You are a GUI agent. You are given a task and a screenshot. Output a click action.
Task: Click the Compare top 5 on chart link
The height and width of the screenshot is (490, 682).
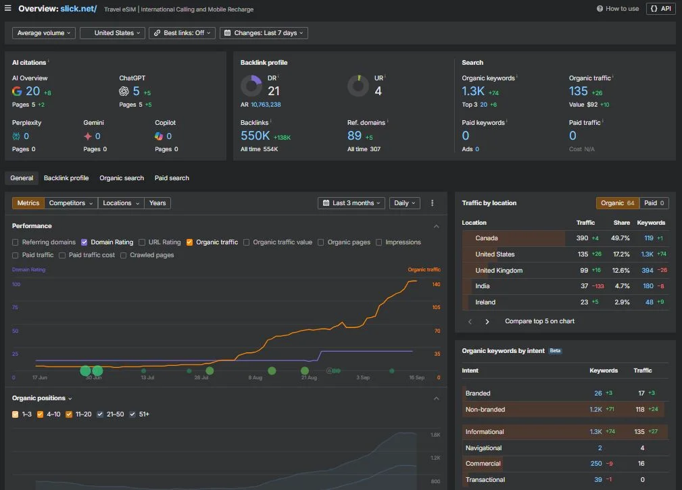coord(540,321)
